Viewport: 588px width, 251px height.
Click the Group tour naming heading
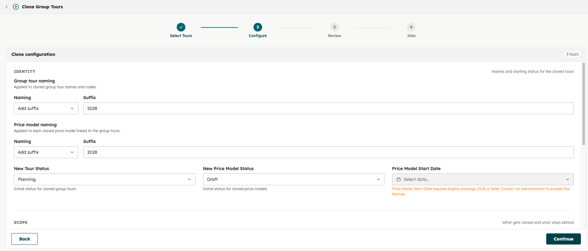tap(34, 81)
